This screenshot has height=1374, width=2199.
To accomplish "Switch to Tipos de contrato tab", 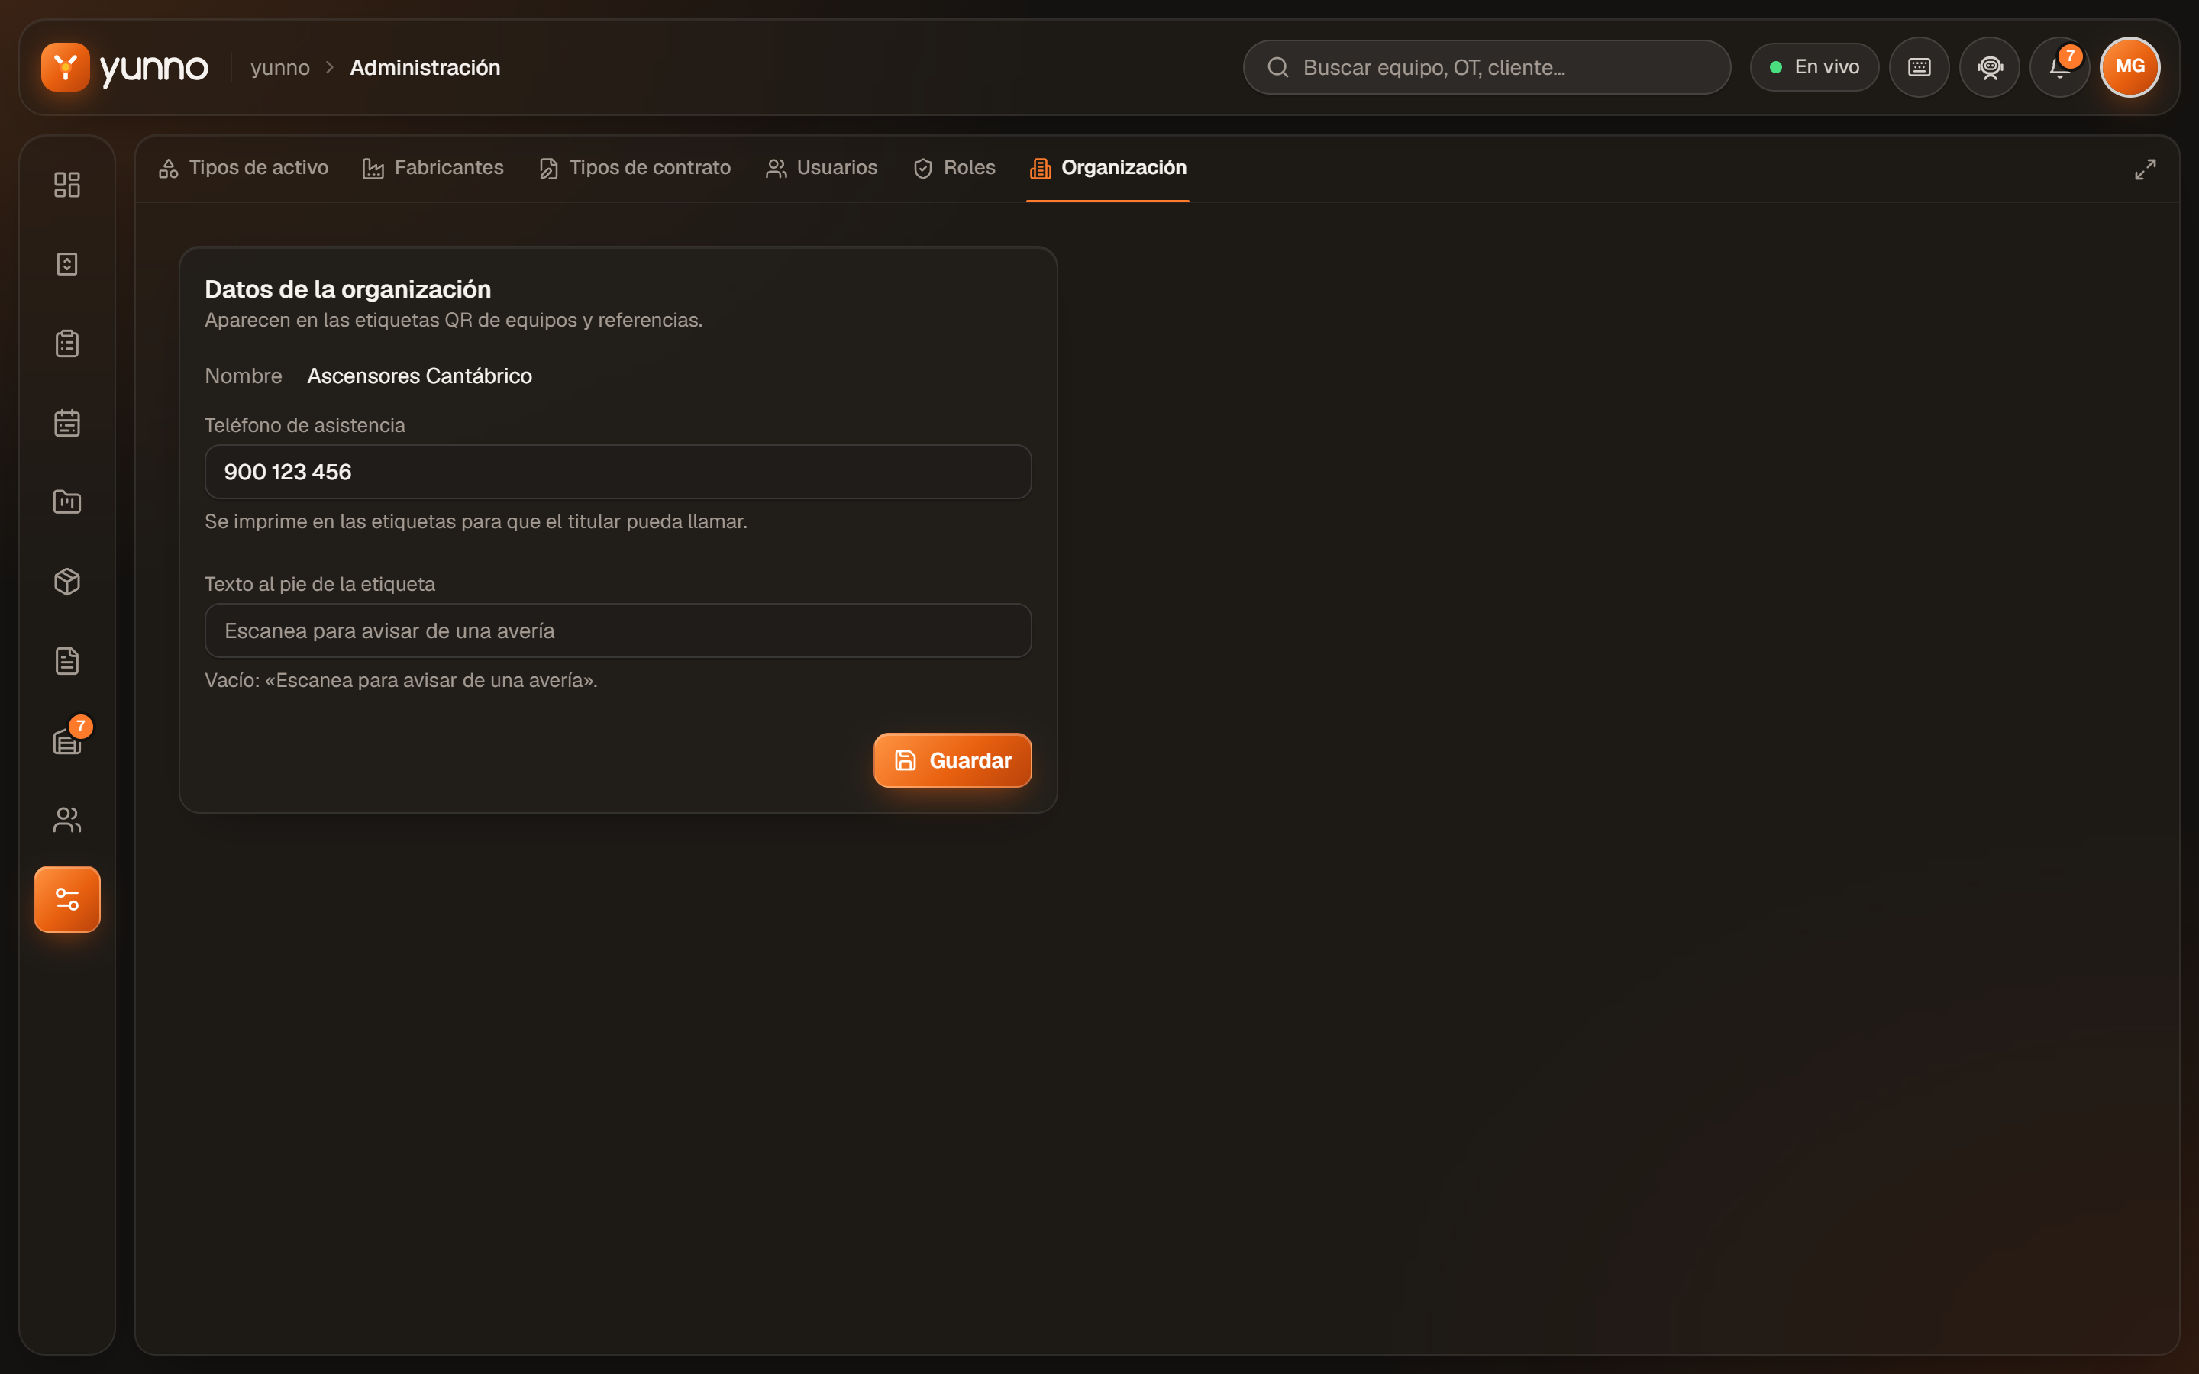I will click(635, 168).
